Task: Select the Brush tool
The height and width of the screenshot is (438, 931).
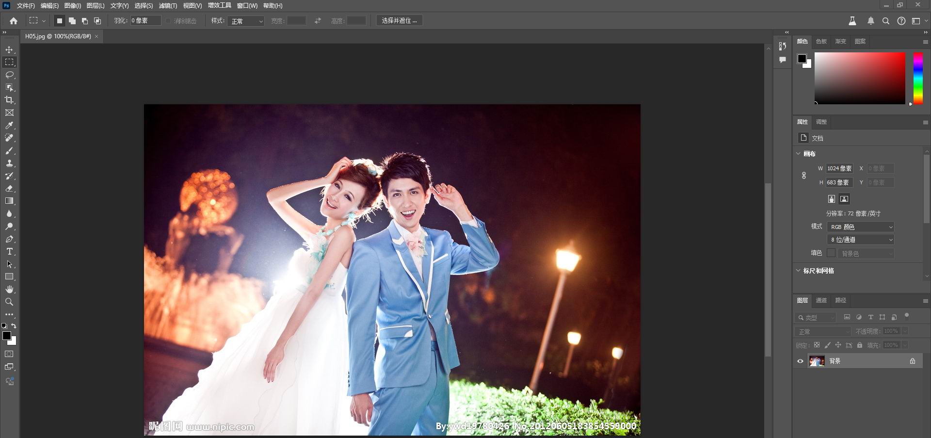Action: pyautogui.click(x=9, y=150)
